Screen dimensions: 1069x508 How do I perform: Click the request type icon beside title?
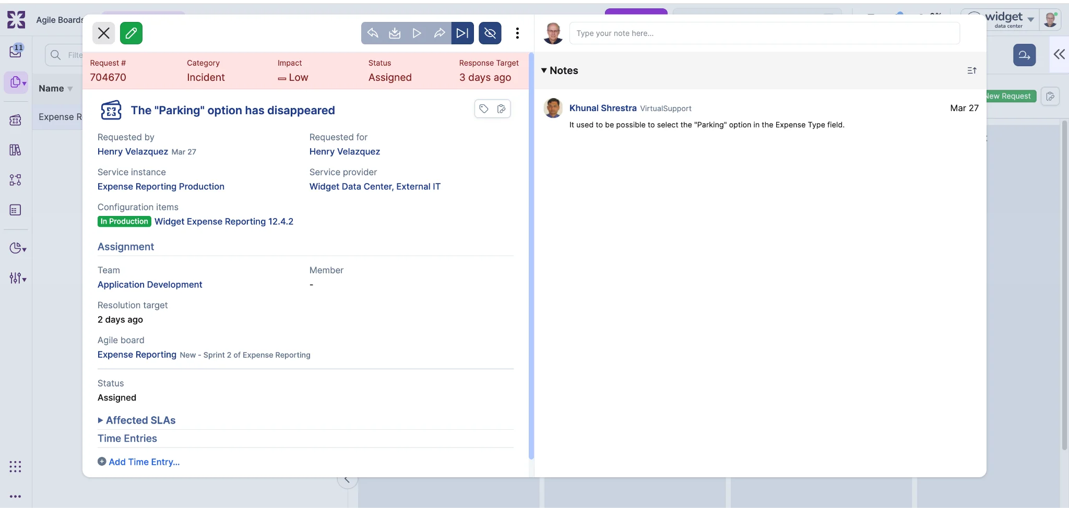(x=111, y=111)
